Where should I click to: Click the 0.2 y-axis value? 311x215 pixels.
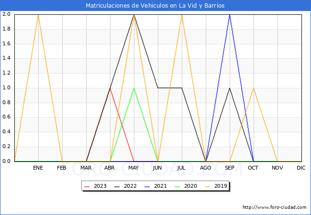coord(6,147)
